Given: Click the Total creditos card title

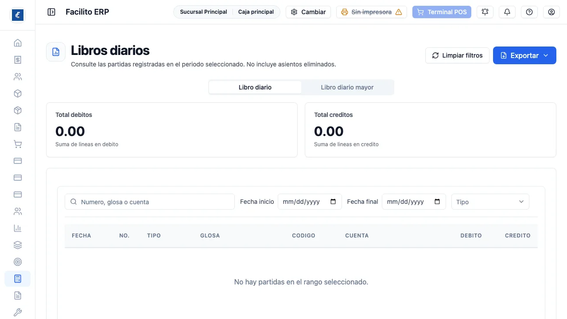Looking at the screenshot, I should [x=334, y=115].
